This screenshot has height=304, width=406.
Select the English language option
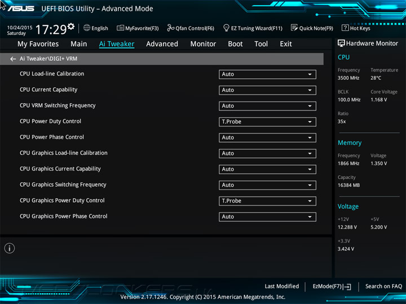click(x=100, y=28)
